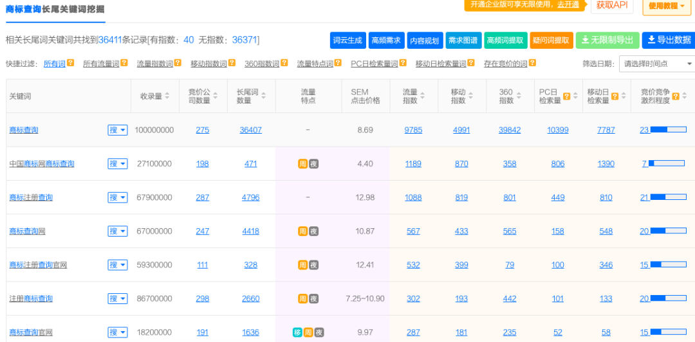Click competition bar for 商标查询 row
695x342 pixels.
(x=667, y=130)
